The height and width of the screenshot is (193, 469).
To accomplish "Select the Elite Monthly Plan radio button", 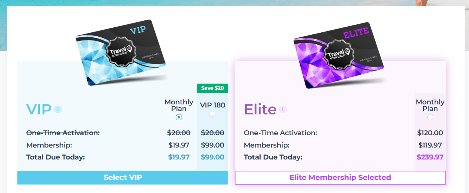I will [x=430, y=117].
